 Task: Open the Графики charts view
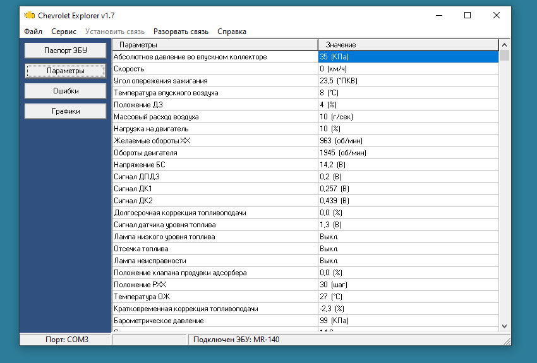click(x=66, y=111)
